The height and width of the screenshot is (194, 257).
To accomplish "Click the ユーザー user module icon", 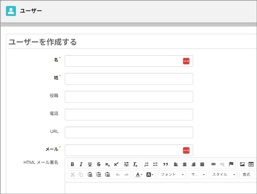I will click(11, 11).
